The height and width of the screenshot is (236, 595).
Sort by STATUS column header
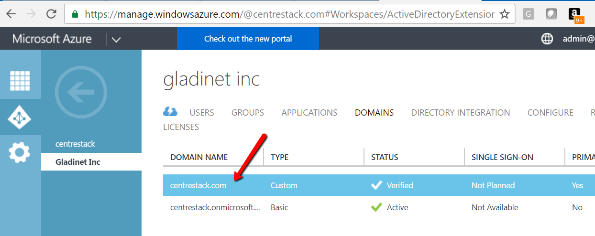[385, 157]
